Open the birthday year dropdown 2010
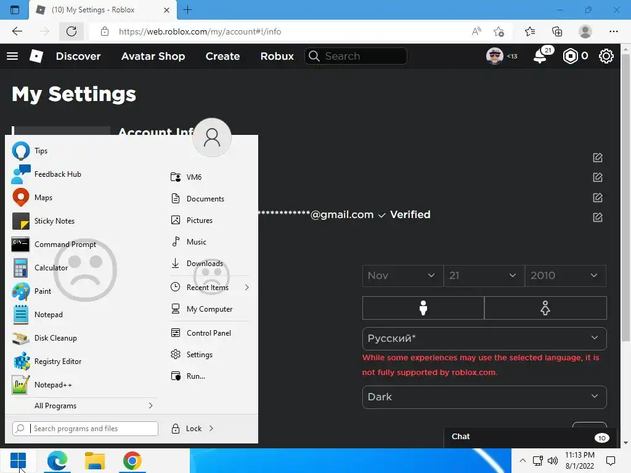This screenshot has height=473, width=631. coord(566,275)
